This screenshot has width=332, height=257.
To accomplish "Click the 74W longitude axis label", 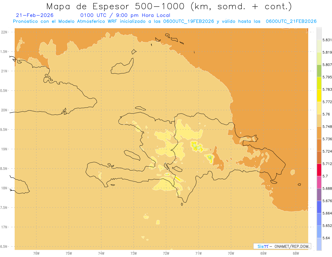I will coord(101,253).
